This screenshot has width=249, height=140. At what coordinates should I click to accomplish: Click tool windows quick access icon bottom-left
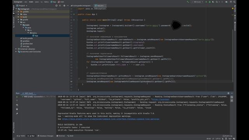(14, 139)
